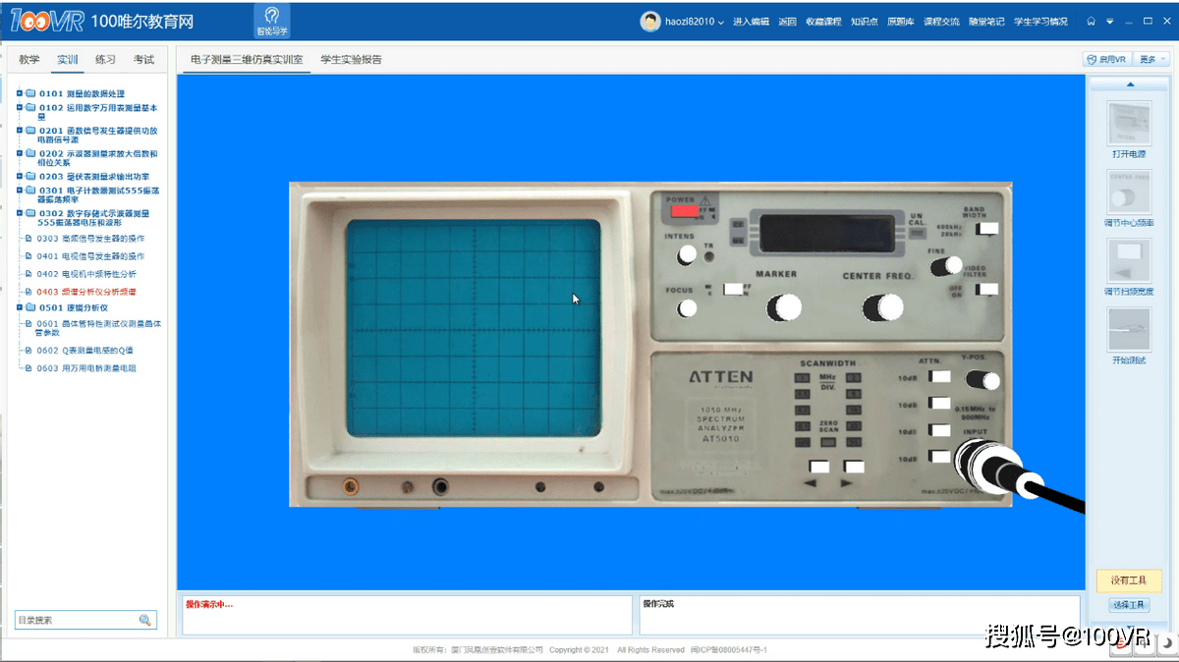Toggle the BAND WIDTH switch
The image size is (1179, 662).
tap(987, 228)
